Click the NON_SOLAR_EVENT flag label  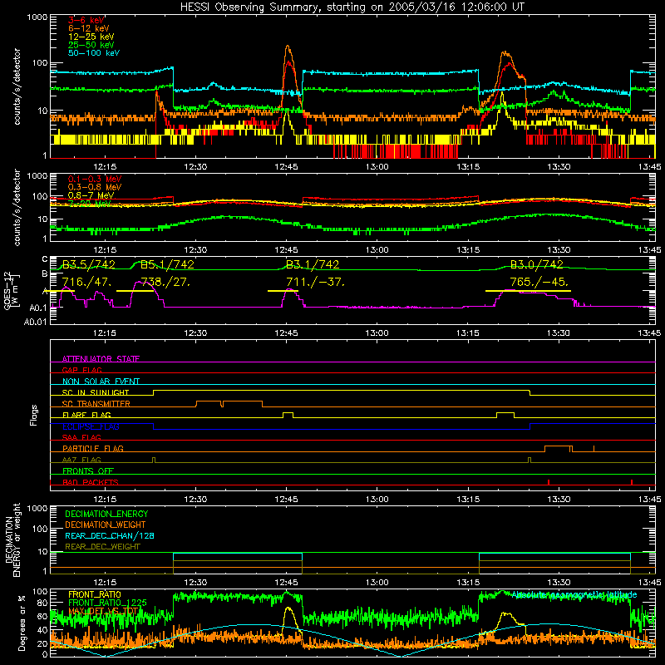pos(101,382)
